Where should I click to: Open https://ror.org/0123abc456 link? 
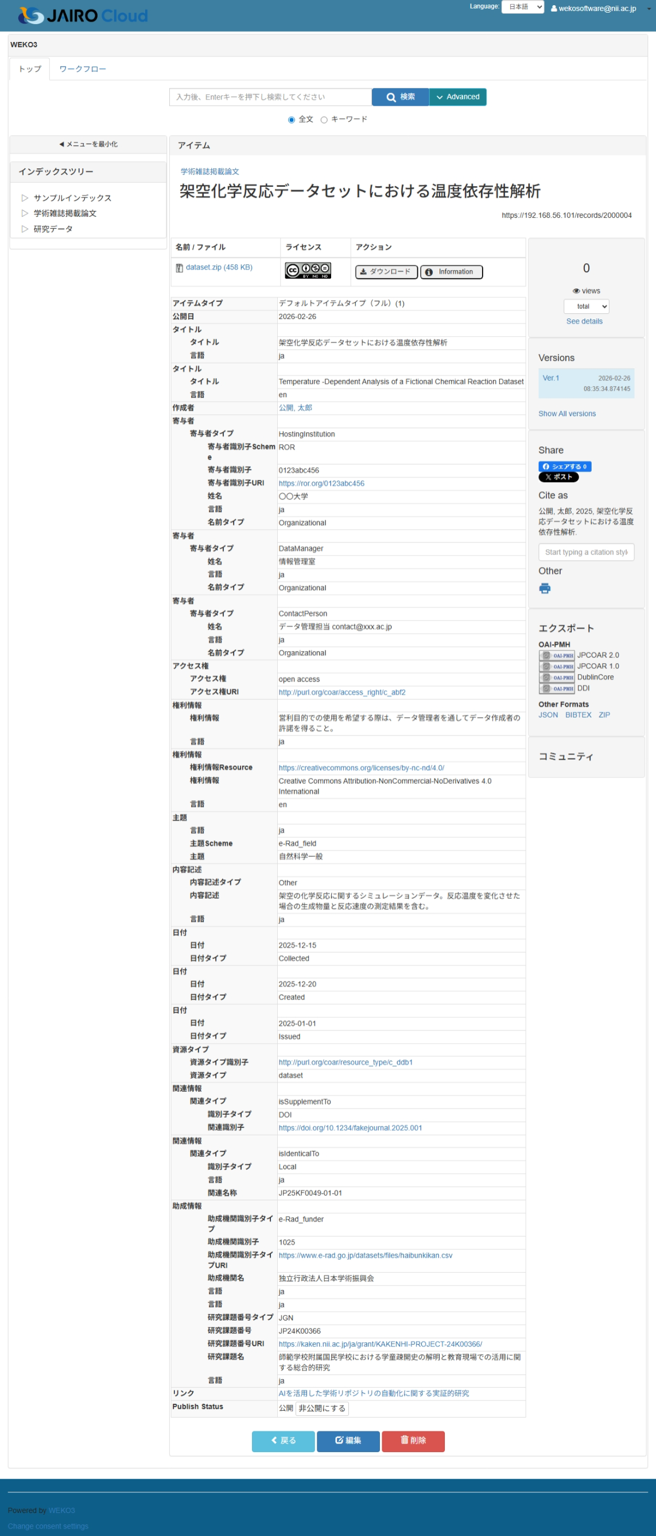tap(321, 484)
